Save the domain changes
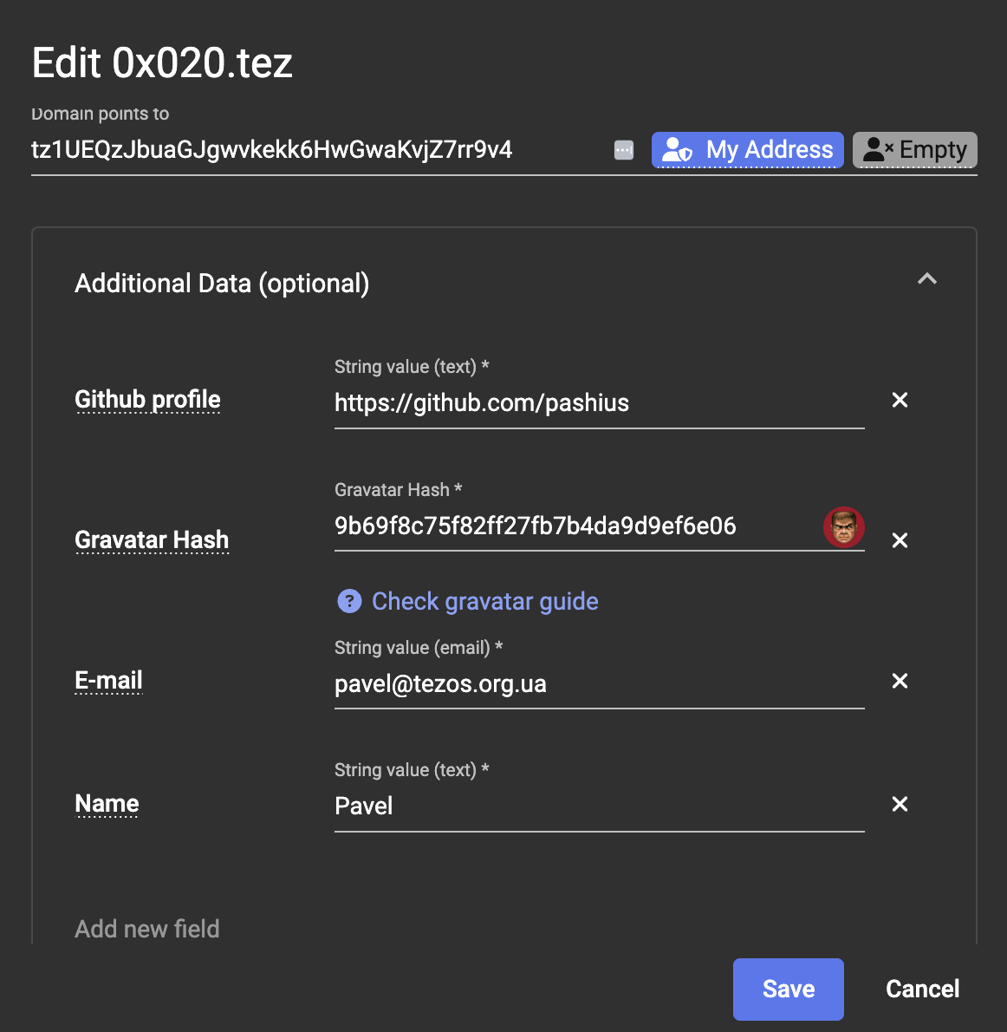1007x1032 pixels. (x=788, y=989)
